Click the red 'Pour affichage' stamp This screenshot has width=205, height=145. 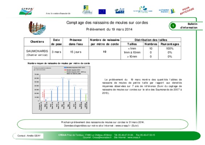pyautogui.click(x=187, y=11)
